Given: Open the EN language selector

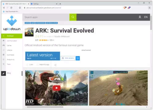Looking at the screenshot, I should [146, 17].
